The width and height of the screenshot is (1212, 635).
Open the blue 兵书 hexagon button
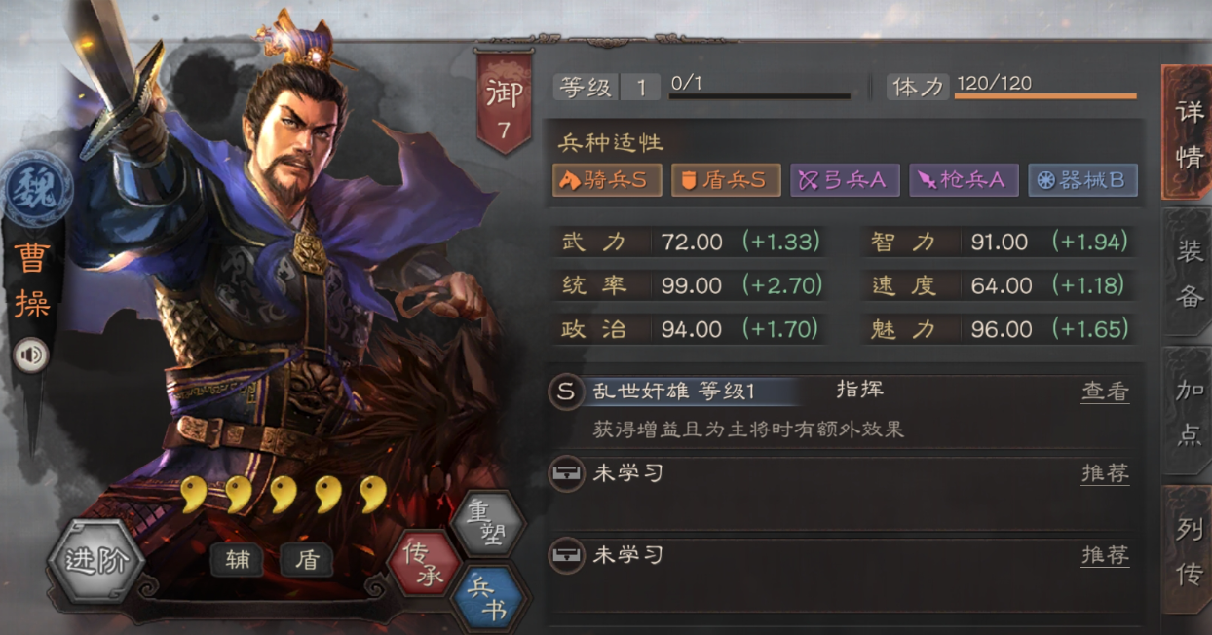pyautogui.click(x=487, y=597)
